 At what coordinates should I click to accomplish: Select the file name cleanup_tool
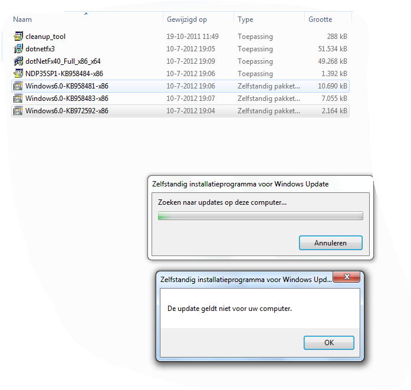click(x=45, y=37)
